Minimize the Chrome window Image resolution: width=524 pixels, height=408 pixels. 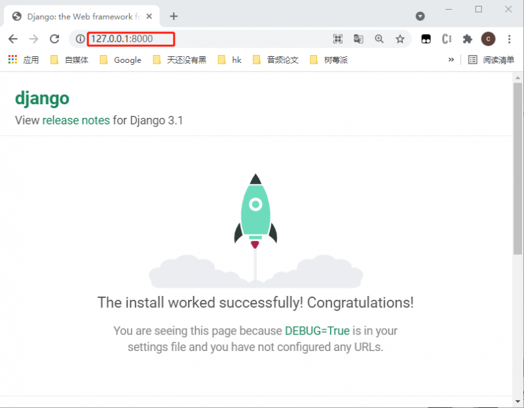pyautogui.click(x=449, y=9)
